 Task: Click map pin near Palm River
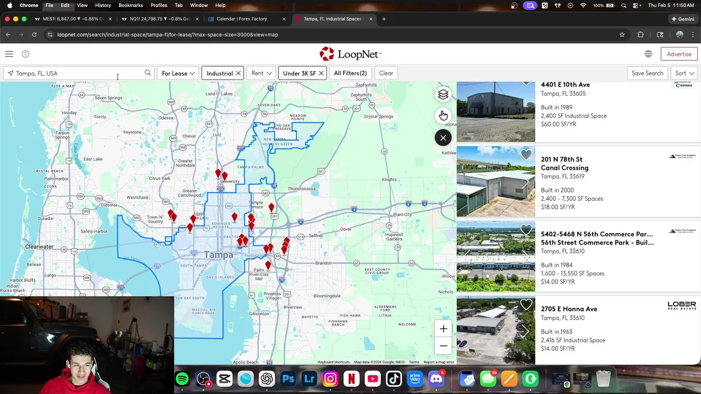pos(268,265)
